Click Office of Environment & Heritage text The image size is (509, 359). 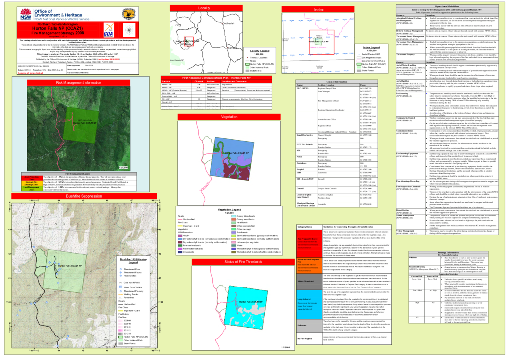(58, 13)
